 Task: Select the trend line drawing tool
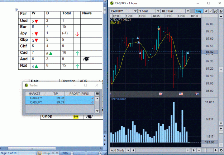click(x=210, y=11)
